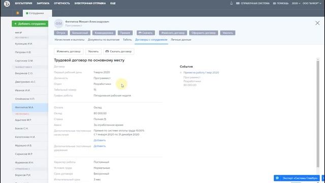Open the Прием на работу 1 мар 2020 event
The image size is (325, 183).
tap(201, 73)
